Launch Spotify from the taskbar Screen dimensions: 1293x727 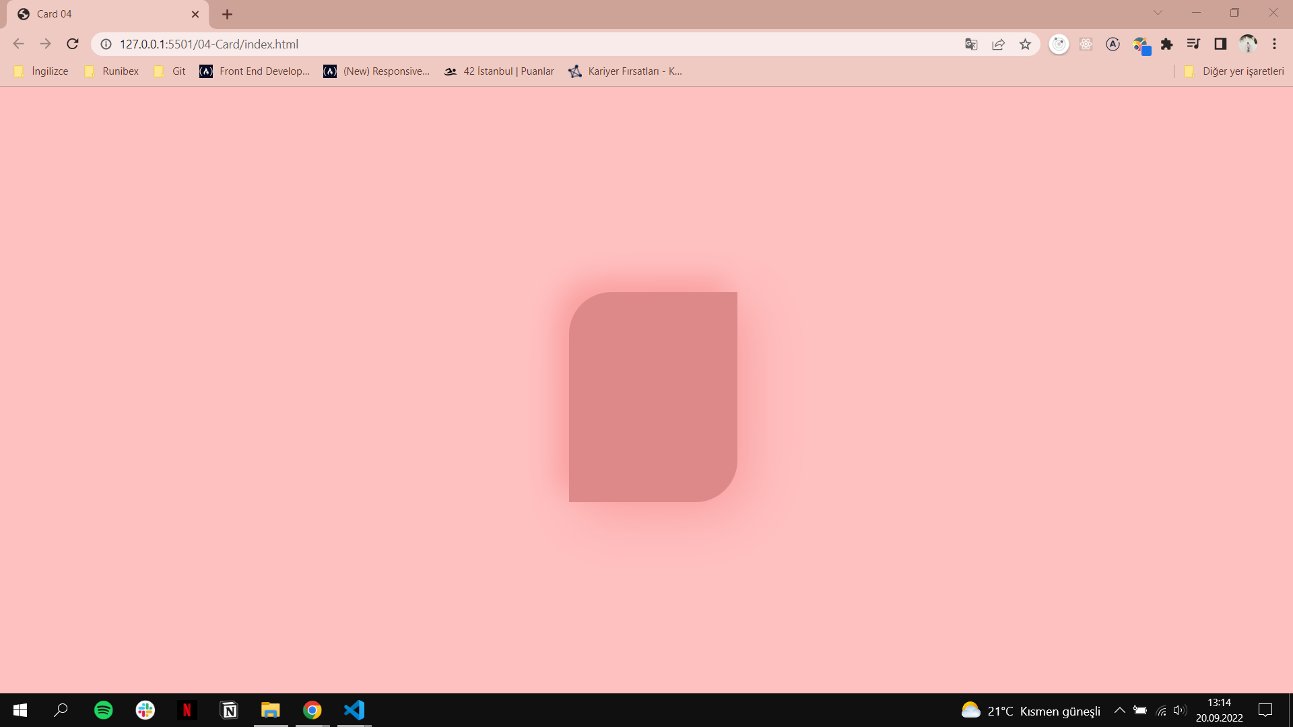click(103, 709)
